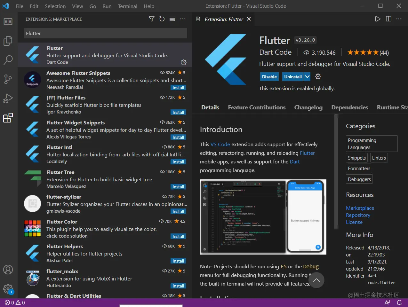Open notifications bell in status bar

[399, 303]
